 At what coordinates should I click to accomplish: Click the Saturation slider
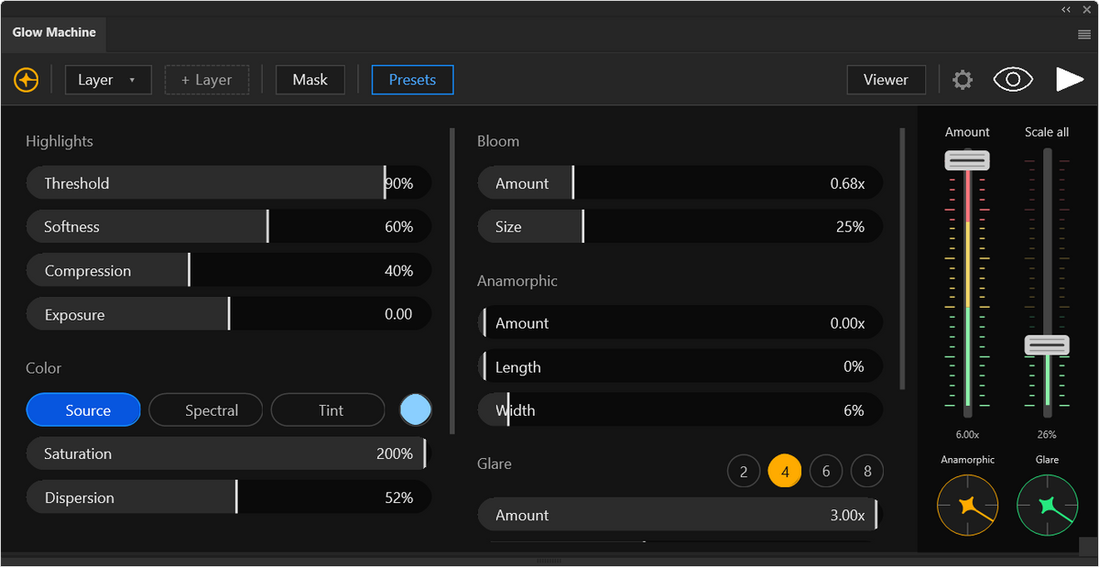coord(229,453)
